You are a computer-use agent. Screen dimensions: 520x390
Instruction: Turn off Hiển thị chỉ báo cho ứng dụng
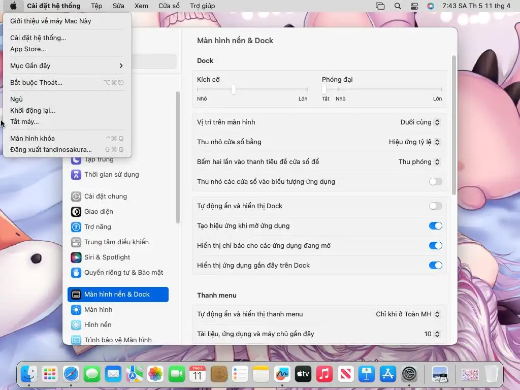point(435,246)
